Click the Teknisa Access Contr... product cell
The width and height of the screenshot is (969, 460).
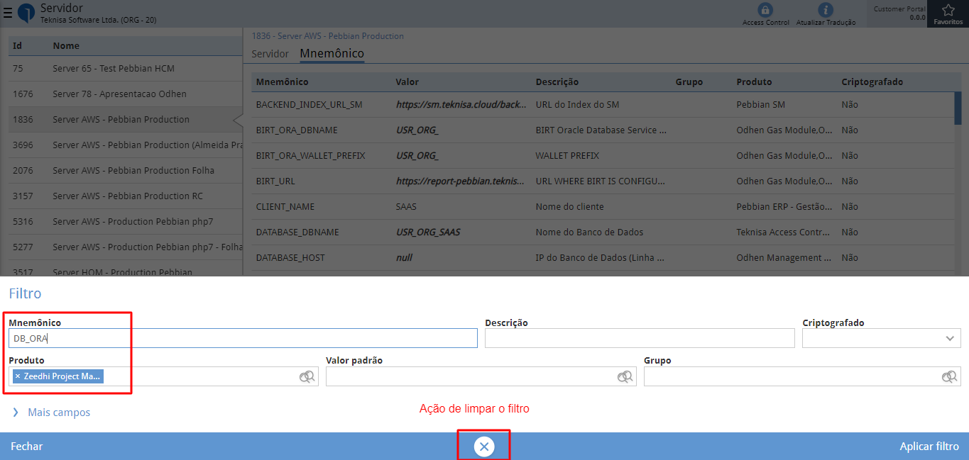pyautogui.click(x=784, y=232)
